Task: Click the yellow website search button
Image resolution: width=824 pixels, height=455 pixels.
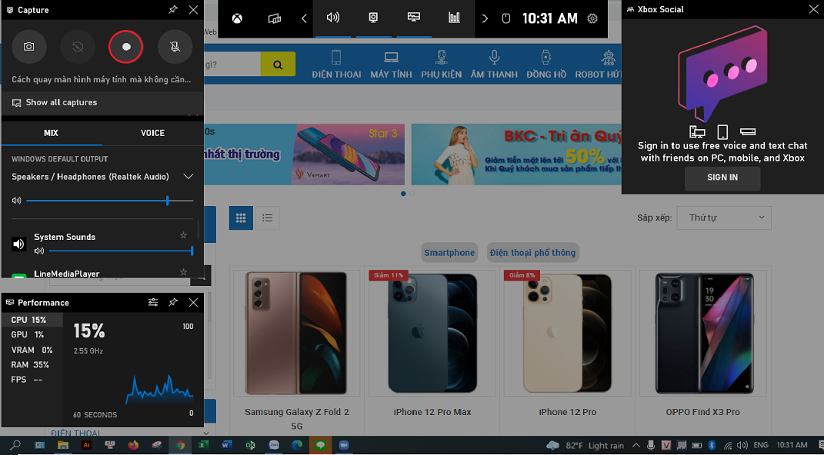Action: coord(278,65)
